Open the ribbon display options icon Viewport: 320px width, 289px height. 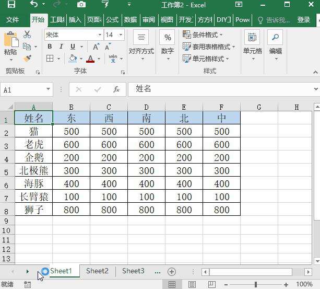click(x=239, y=4)
